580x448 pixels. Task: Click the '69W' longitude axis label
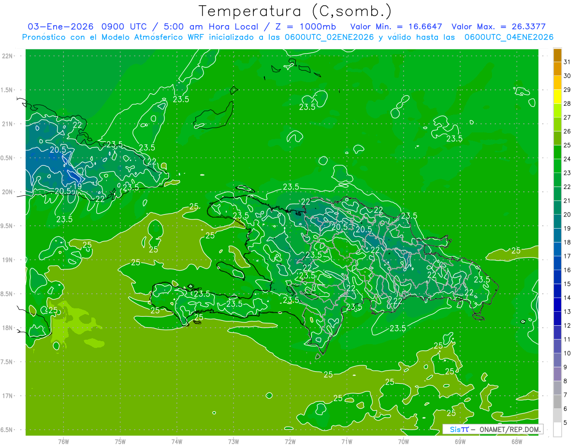coord(460,441)
